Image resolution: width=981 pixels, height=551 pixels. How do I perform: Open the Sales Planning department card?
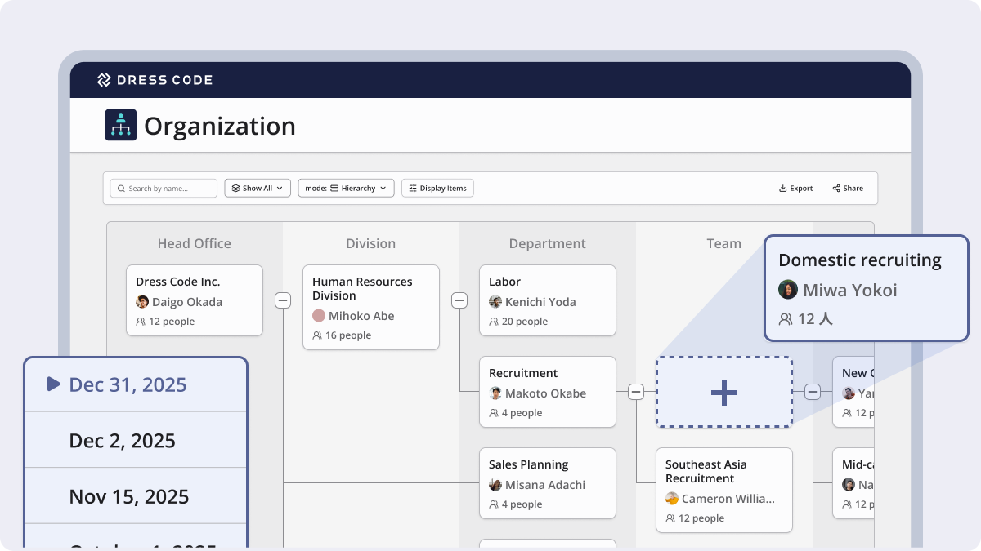pos(547,483)
